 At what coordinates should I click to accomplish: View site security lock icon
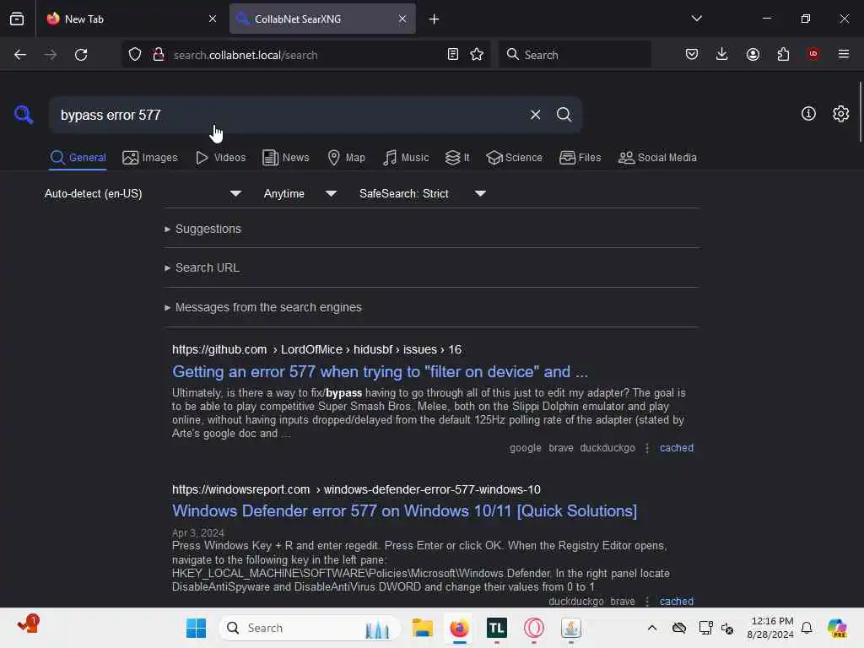click(x=158, y=55)
